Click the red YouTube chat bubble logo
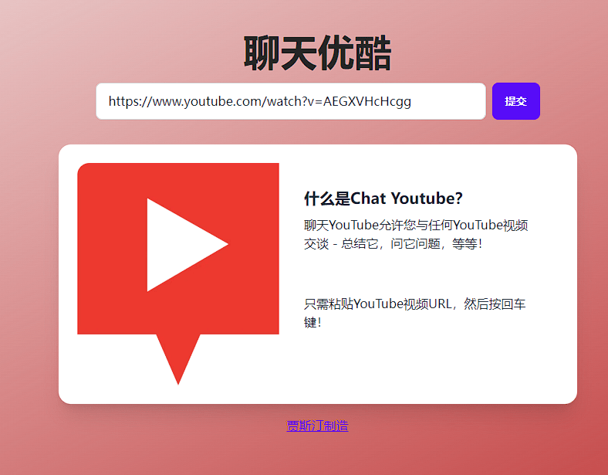608x475 pixels. 178,273
